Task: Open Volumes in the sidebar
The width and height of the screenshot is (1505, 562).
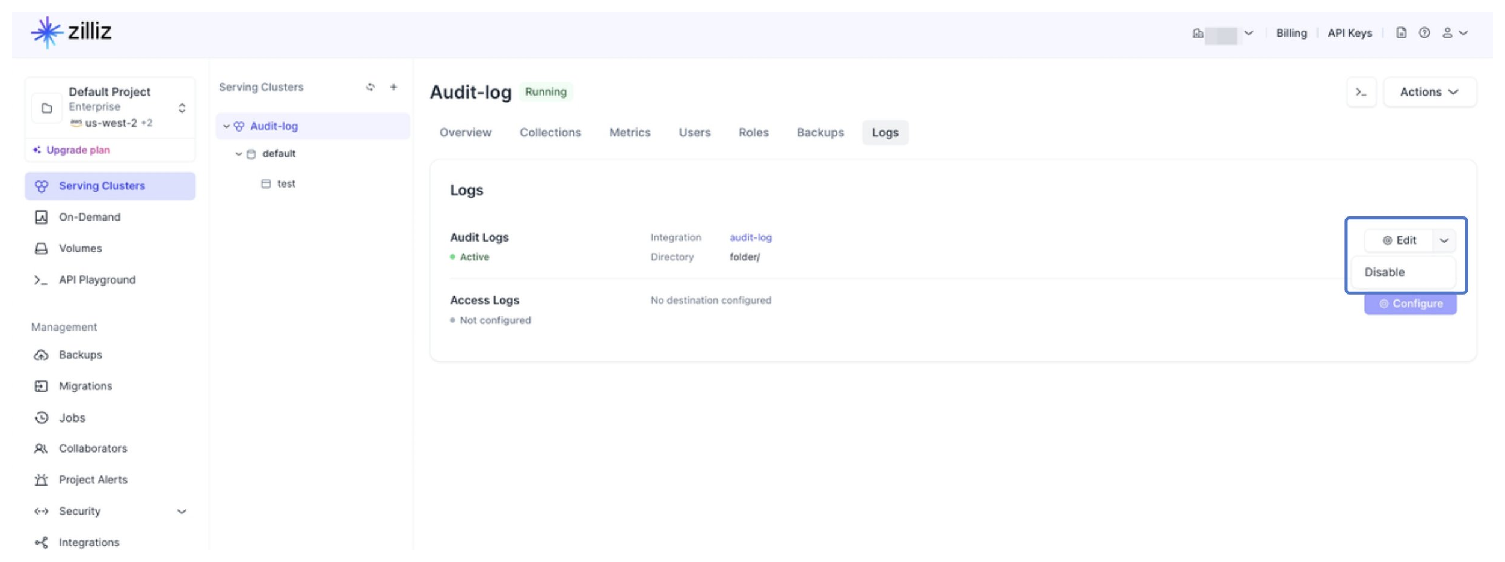Action: tap(80, 248)
